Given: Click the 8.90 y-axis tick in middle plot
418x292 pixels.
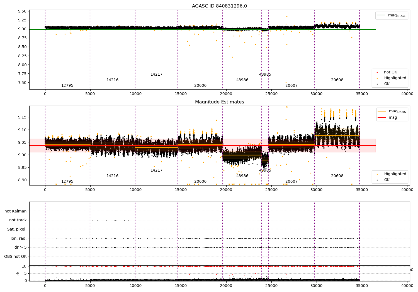Looking at the screenshot, I should [x=22, y=180].
